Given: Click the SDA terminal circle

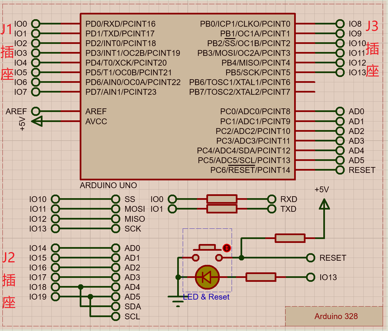Looking at the screenshot, I should (116, 307).
